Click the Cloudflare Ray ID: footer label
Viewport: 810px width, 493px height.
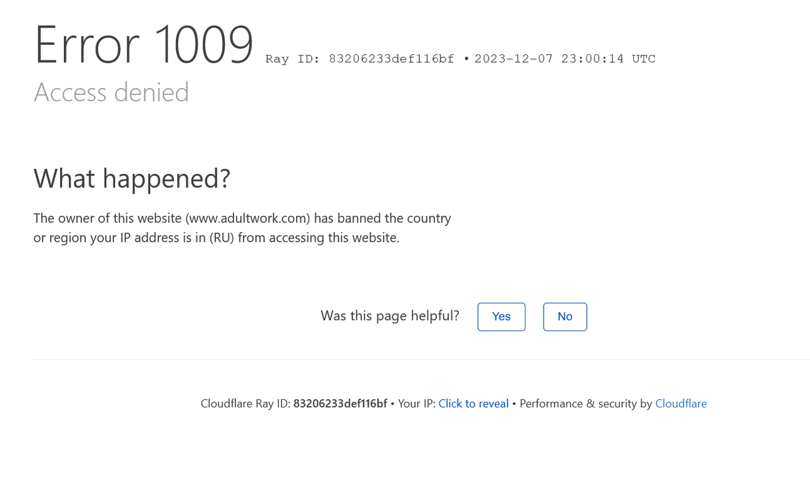coord(246,404)
